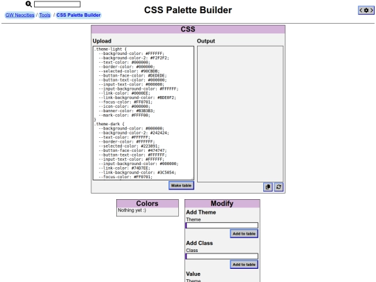
Task: Click the CSS Palette Builder breadcrumb link
Action: click(79, 15)
